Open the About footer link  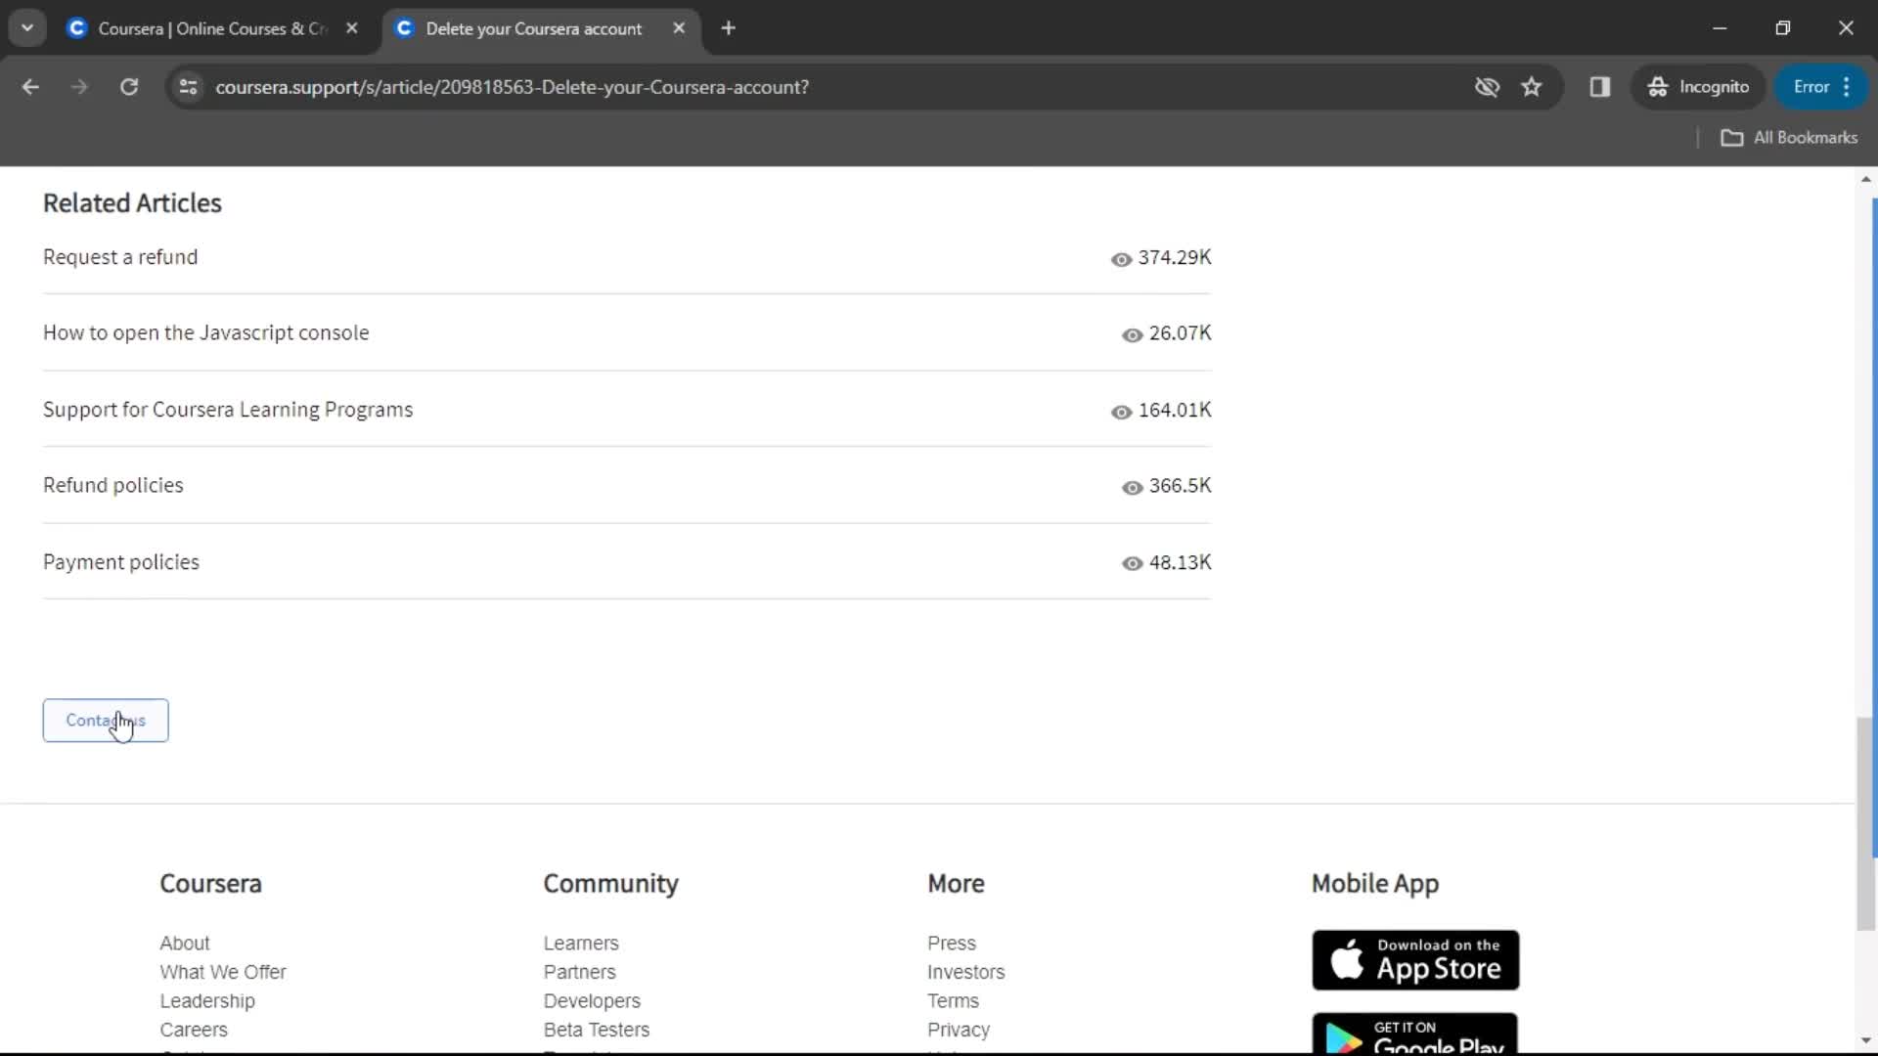pos(185,944)
